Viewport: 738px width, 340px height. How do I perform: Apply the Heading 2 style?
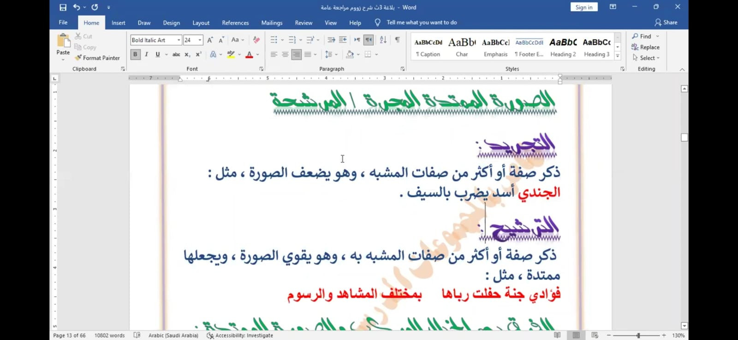point(563,47)
